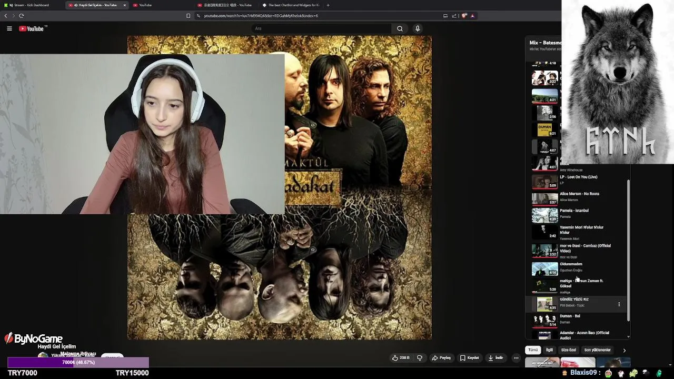The width and height of the screenshot is (674, 379).
Task: Click the Kaydet save button
Action: click(x=470, y=358)
